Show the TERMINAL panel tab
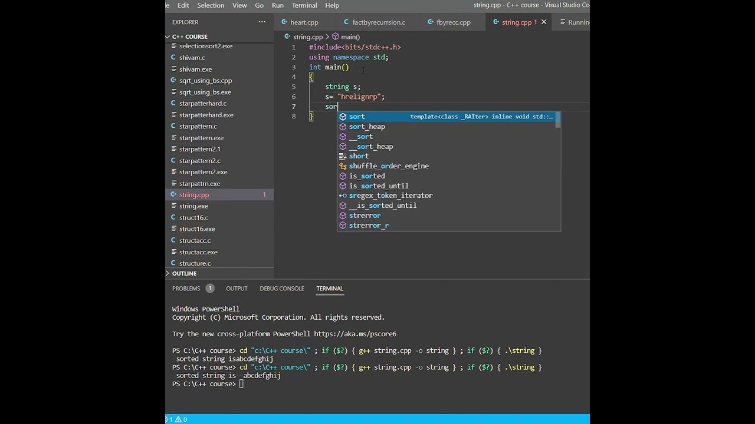This screenshot has width=755, height=424. 330,289
